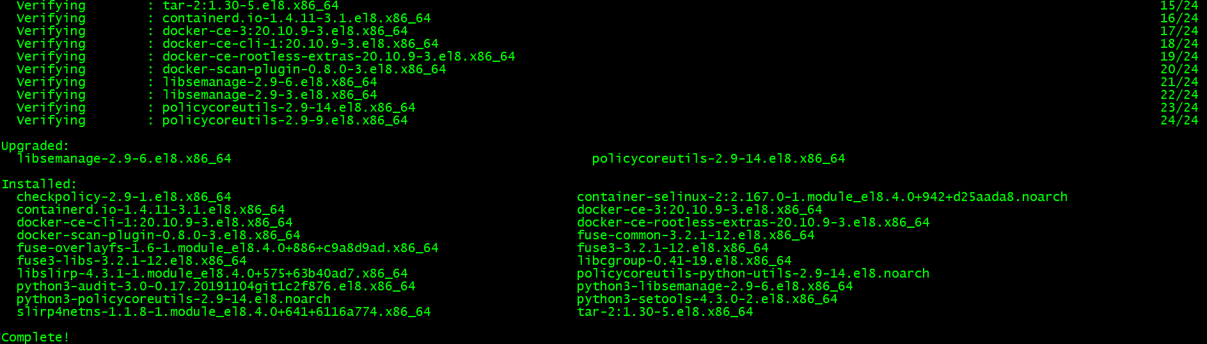Select the checkpolicy-2.9-1.el8.x86_64 package line
The image size is (1207, 344).
point(124,197)
